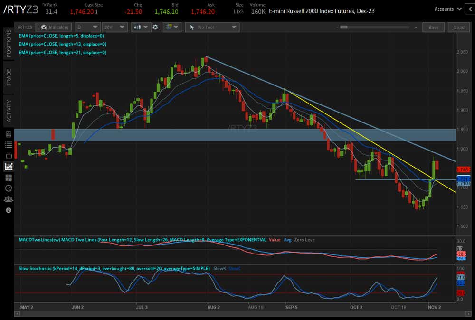Click the Save button
This screenshot has height=320, width=475.
point(434,27)
